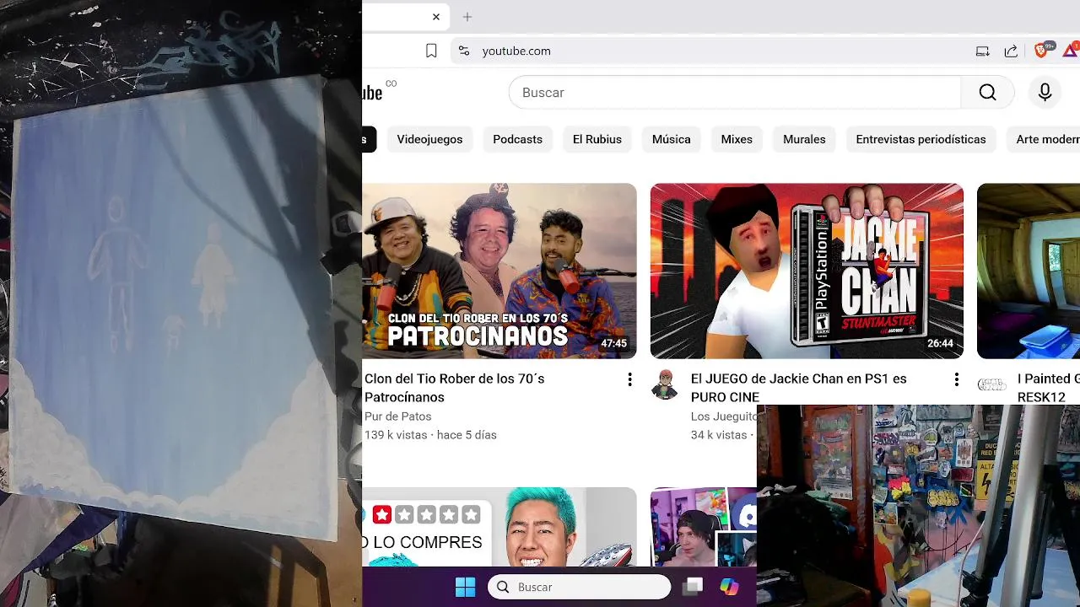Open the I Painted RESK12 video title

click(1048, 388)
